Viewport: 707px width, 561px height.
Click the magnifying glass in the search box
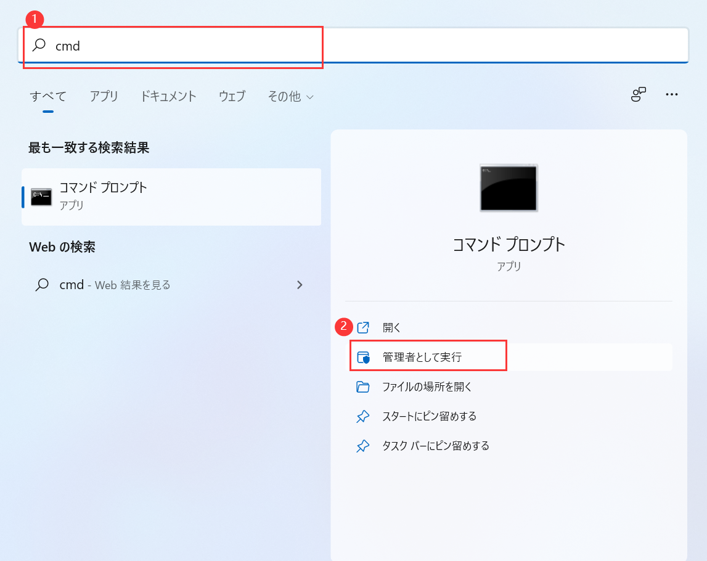(x=39, y=45)
